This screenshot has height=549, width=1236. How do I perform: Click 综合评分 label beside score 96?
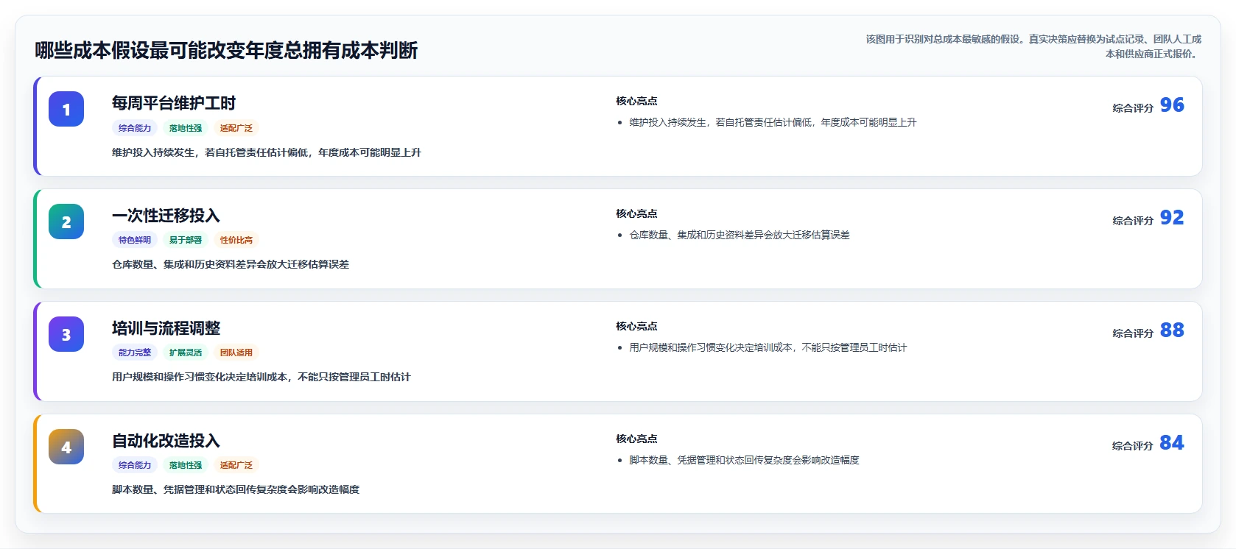click(x=1133, y=108)
